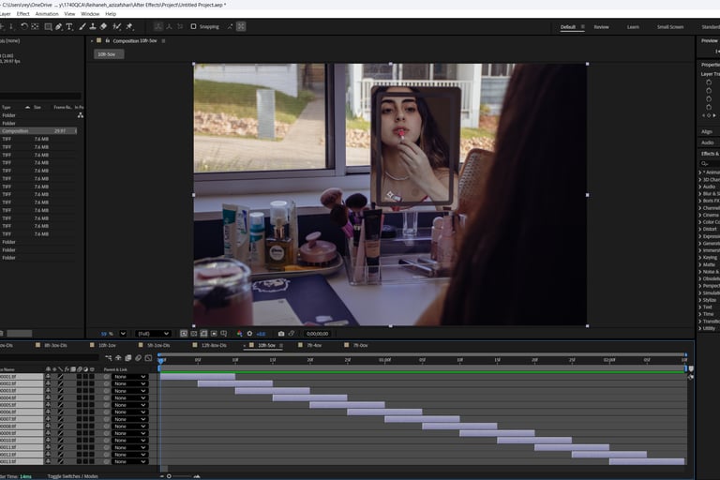Select the Pan Behind anchor point tool
Image resolution: width=720 pixels, height=480 pixels.
pos(35,26)
